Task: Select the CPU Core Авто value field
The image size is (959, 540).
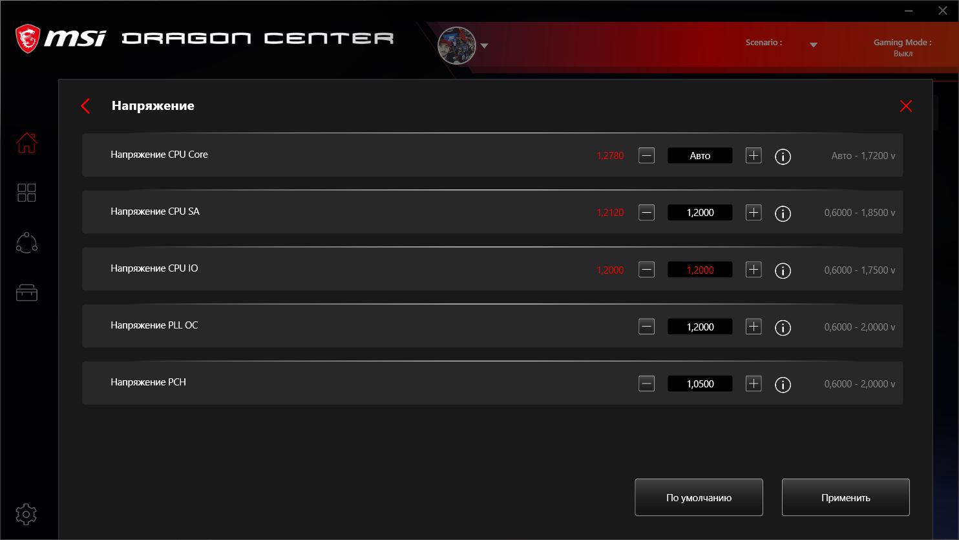Action: [700, 156]
